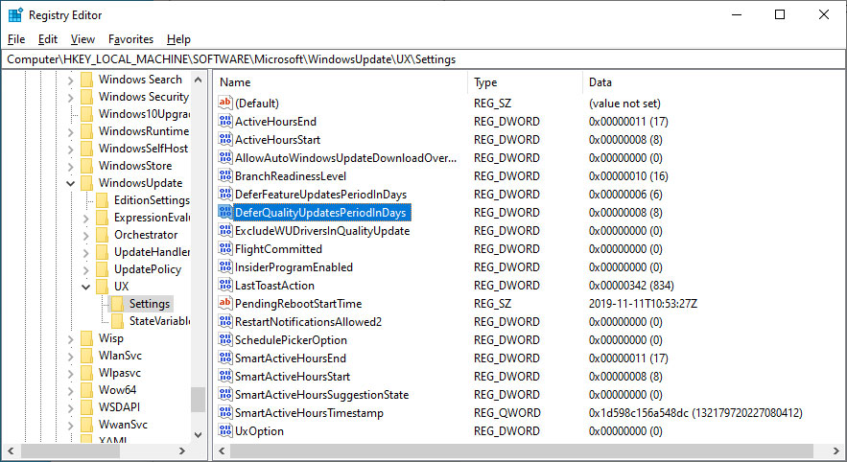This screenshot has width=847, height=462.
Task: Click the tree pane scroll up arrow
Action: pyautogui.click(x=199, y=80)
